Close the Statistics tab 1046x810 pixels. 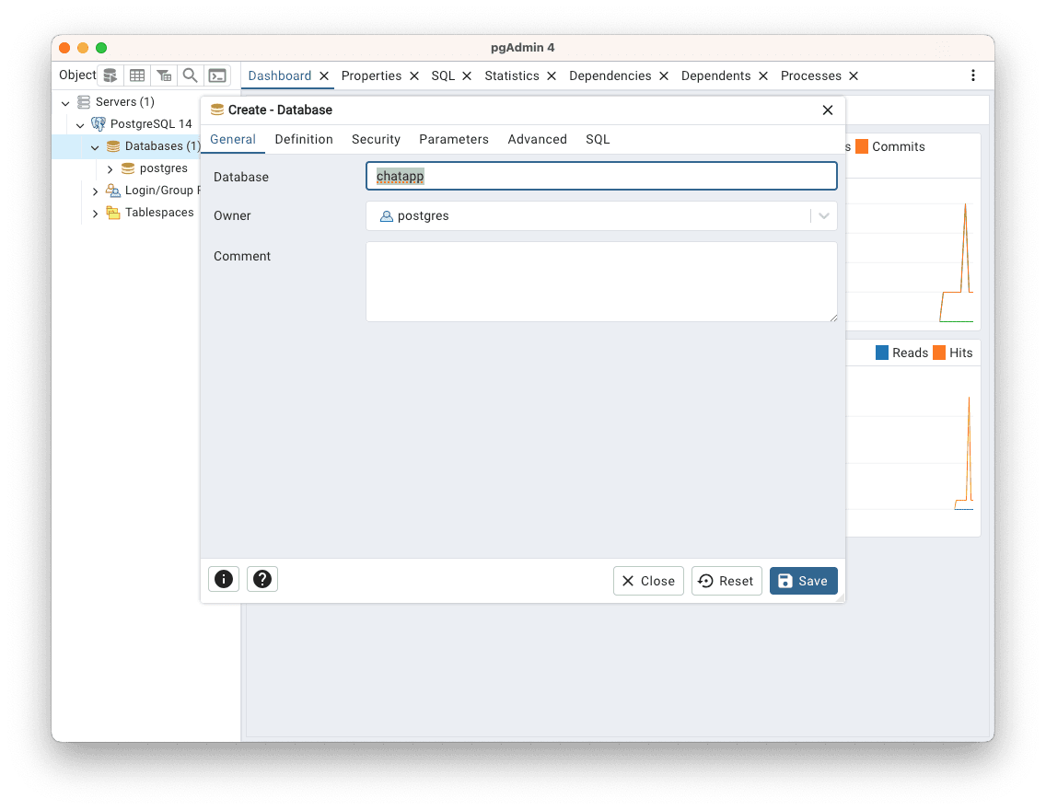(552, 76)
